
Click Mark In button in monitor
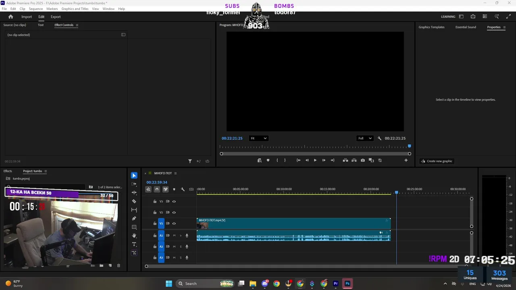point(277,160)
